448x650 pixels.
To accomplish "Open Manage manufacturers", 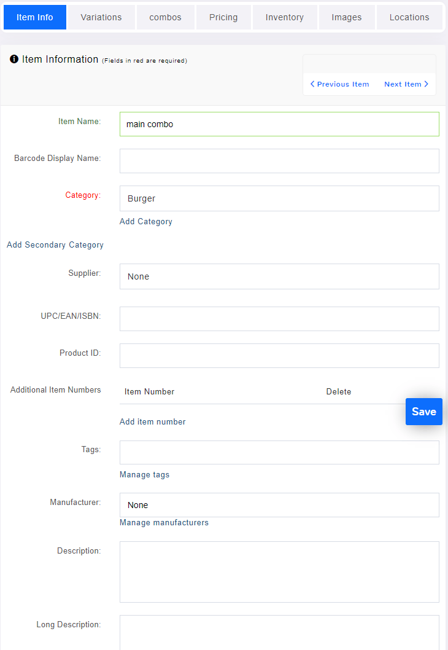I will pyautogui.click(x=164, y=522).
